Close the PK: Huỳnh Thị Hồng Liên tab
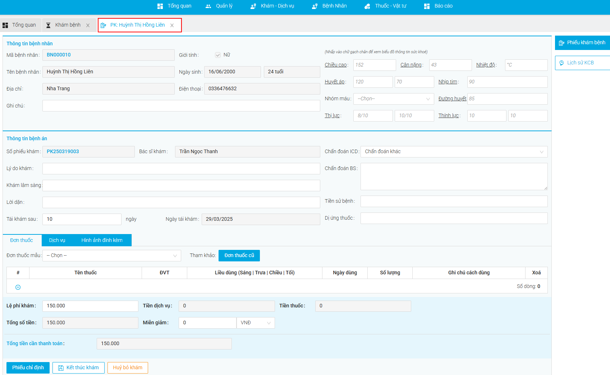The width and height of the screenshot is (610, 375). [172, 25]
